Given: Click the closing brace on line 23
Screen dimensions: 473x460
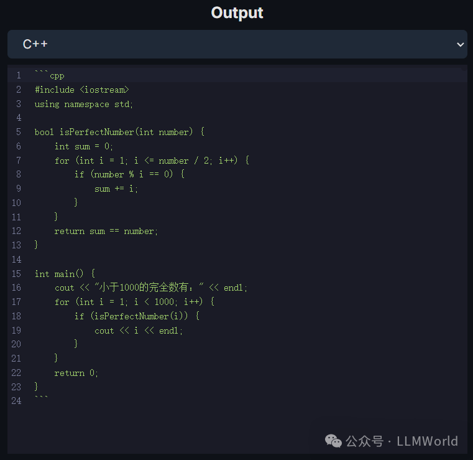Looking at the screenshot, I should click(36, 387).
